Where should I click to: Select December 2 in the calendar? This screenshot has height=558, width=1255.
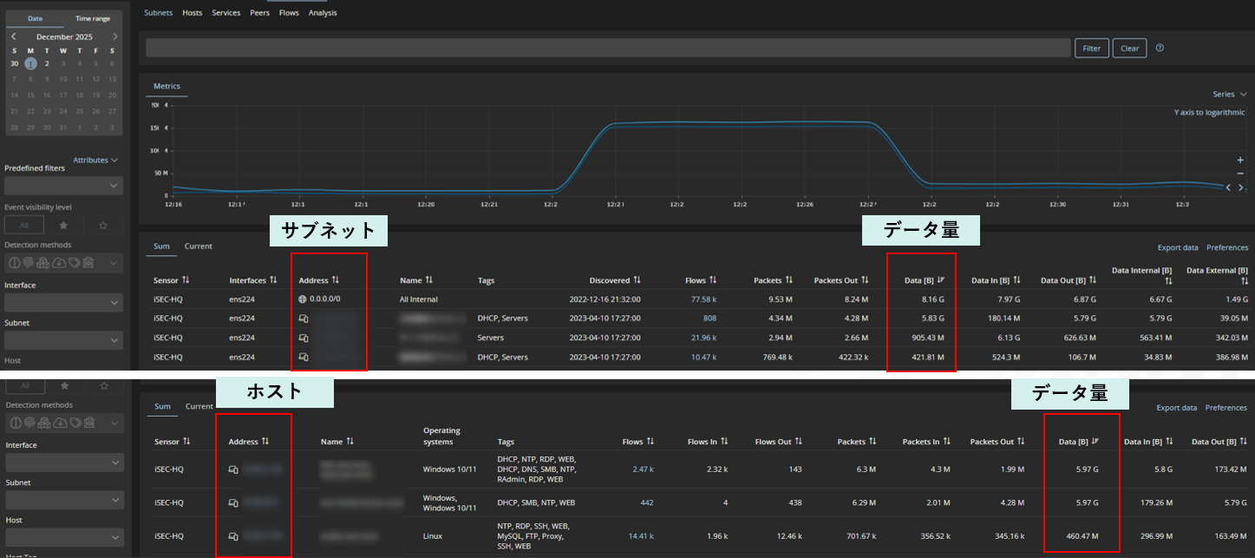(x=47, y=63)
